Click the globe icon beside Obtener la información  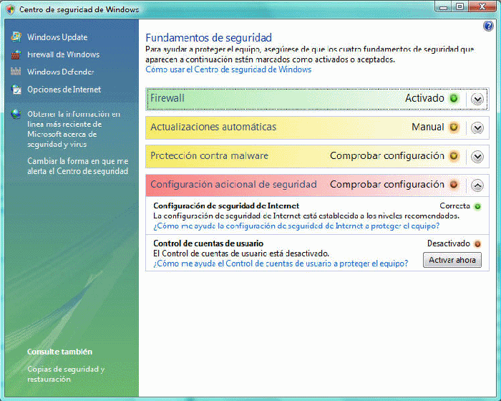pos(16,114)
